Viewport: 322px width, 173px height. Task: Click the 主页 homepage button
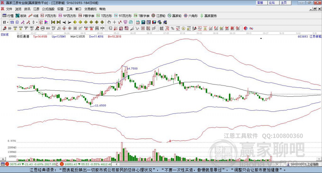click(x=285, y=3)
